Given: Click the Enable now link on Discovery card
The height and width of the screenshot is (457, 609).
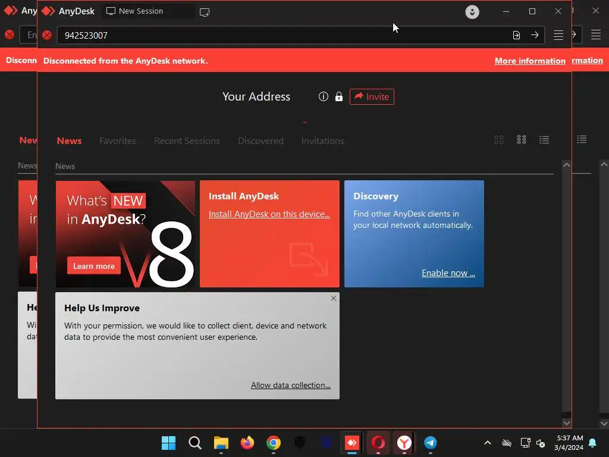Looking at the screenshot, I should [448, 273].
